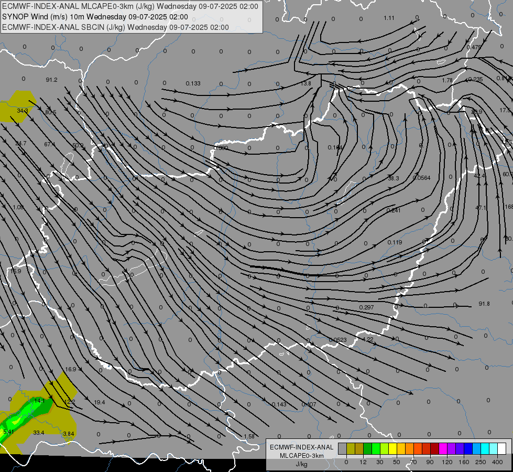Click the map value 0.407
Viewport: 513px width, 472px height.
pyautogui.click(x=309, y=404)
